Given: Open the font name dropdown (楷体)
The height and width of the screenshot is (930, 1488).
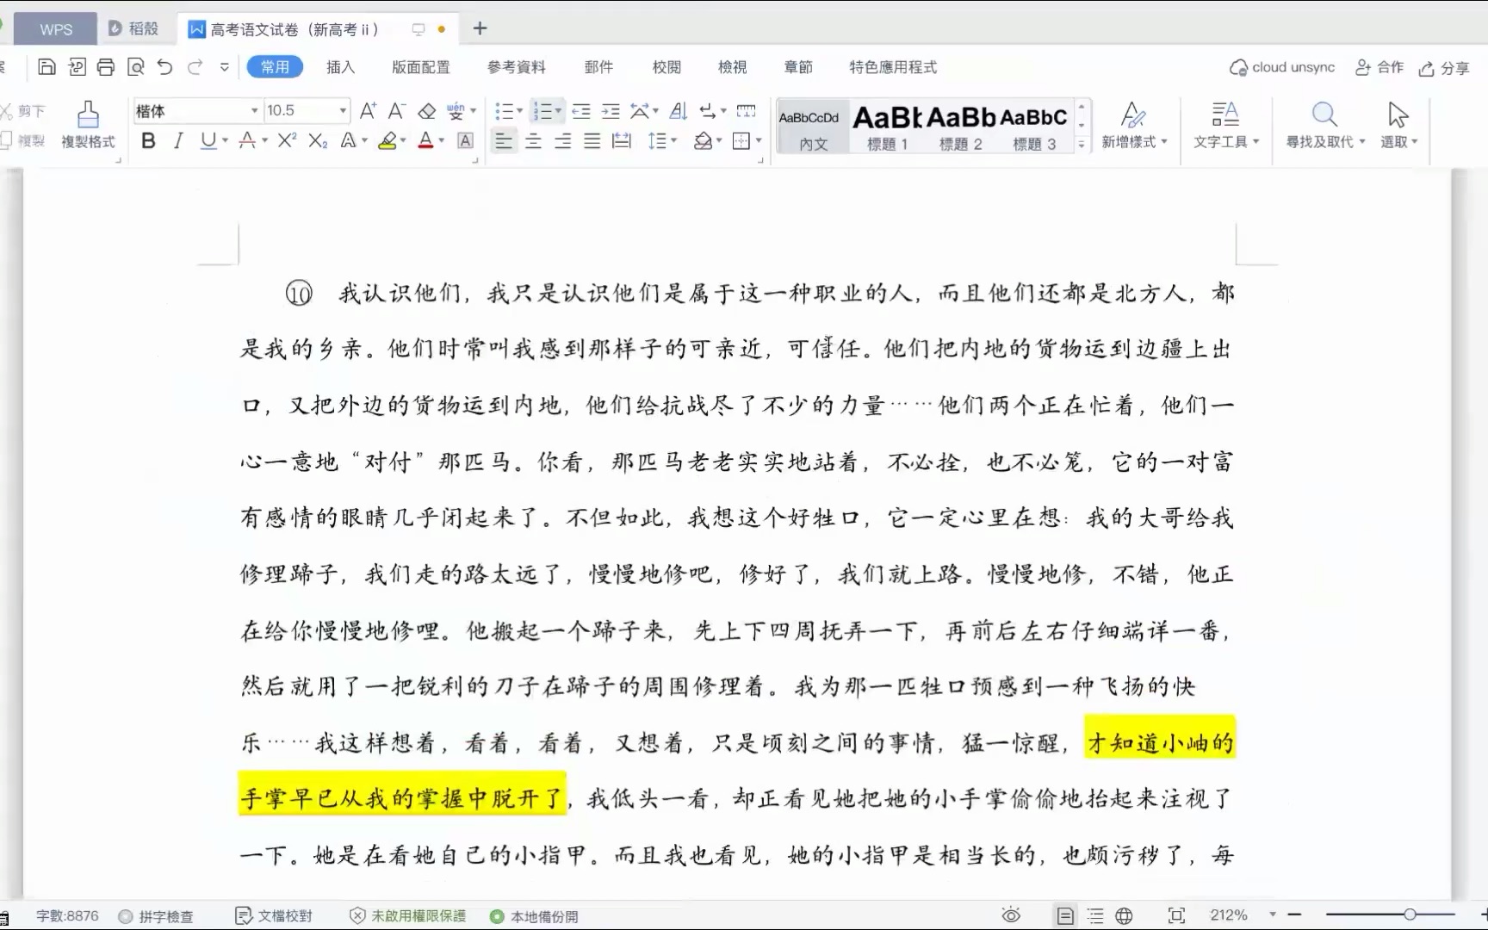Looking at the screenshot, I should 254,111.
